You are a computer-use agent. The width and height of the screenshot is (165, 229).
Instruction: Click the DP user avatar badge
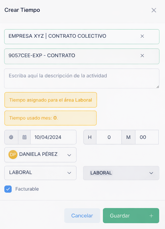coord(13,155)
